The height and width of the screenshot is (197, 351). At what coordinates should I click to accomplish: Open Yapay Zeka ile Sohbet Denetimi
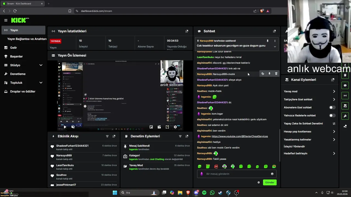tap(303, 123)
